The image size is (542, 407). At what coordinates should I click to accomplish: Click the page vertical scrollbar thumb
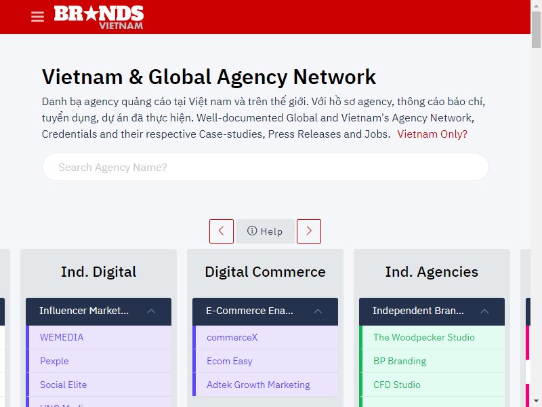(536, 29)
